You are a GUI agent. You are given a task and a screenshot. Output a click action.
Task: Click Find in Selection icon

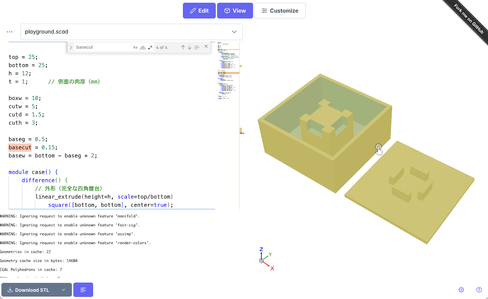[197, 47]
